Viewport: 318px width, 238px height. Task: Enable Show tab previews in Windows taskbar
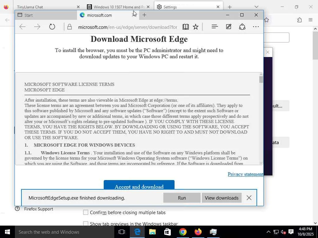pos(86,224)
